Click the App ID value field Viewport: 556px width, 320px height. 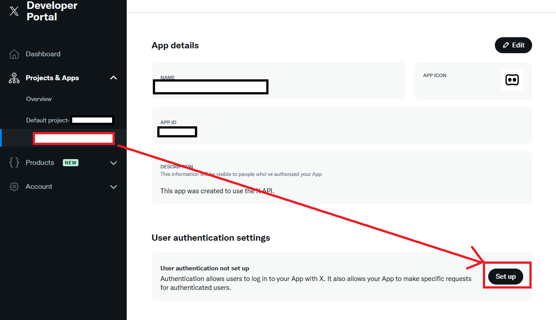pos(177,132)
